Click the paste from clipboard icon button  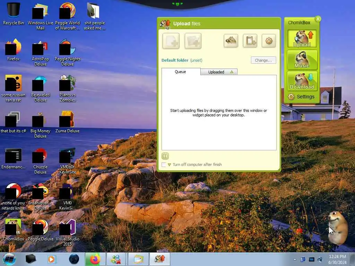pos(250,41)
